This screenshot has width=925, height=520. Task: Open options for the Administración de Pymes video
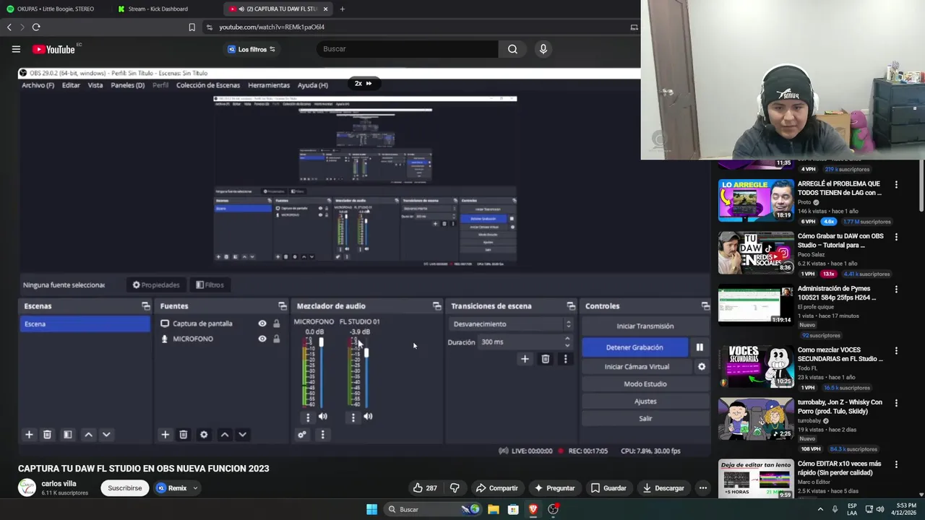pos(896,290)
